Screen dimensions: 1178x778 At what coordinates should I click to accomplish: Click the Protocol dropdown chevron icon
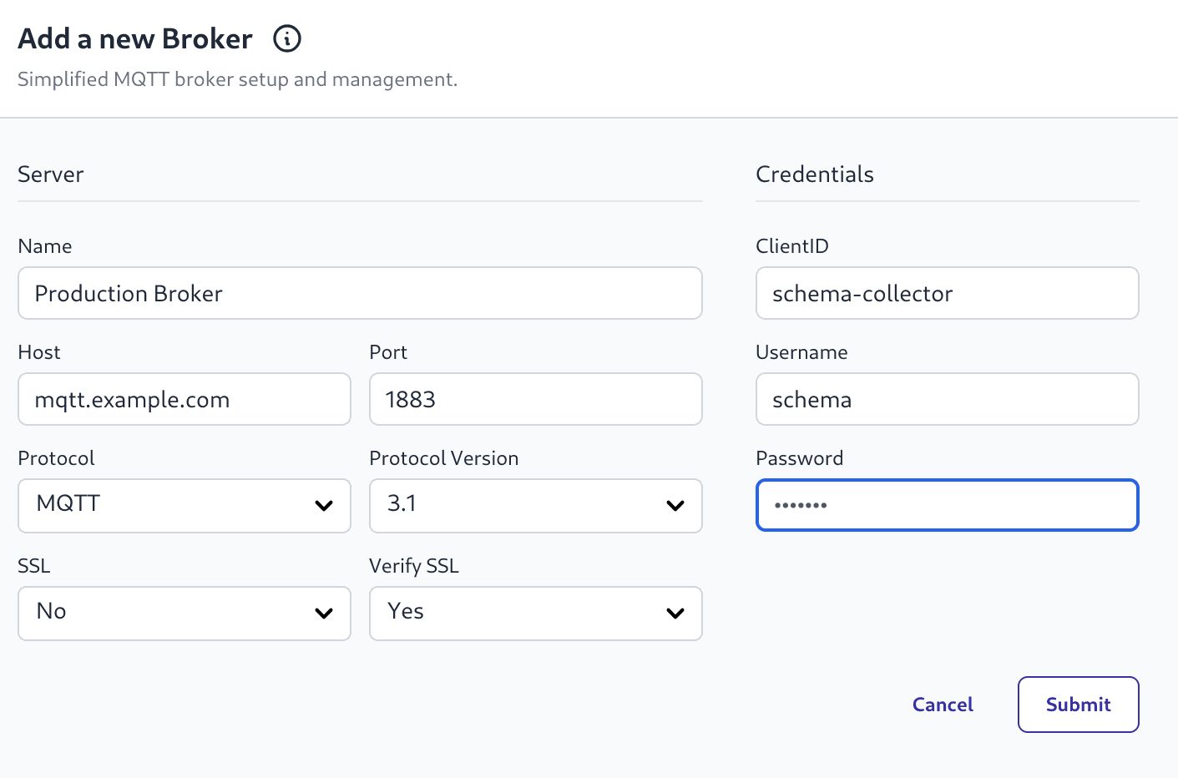pyautogui.click(x=324, y=506)
